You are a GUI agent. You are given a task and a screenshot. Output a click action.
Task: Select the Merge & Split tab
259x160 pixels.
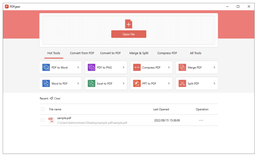point(139,53)
